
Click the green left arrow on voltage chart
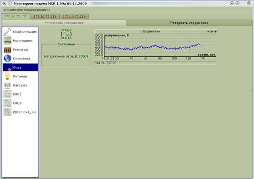coord(208,31)
